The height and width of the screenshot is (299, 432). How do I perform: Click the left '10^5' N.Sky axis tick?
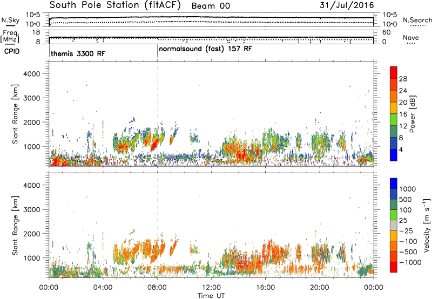[x=33, y=15]
